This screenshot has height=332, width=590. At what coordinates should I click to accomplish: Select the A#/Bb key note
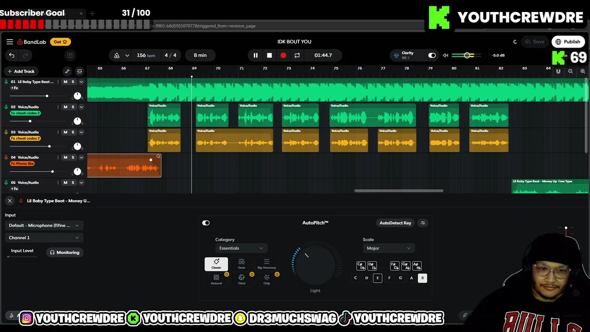pyautogui.click(x=417, y=266)
